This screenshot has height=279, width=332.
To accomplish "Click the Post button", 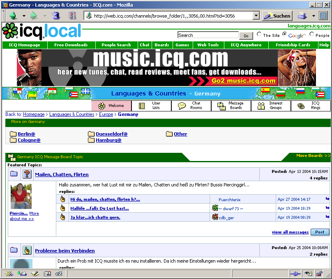I will (320, 231).
